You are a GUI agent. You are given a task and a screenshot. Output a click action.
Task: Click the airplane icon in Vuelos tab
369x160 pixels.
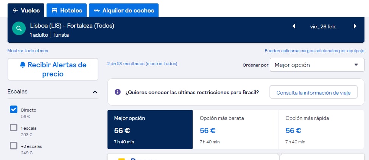(15, 10)
